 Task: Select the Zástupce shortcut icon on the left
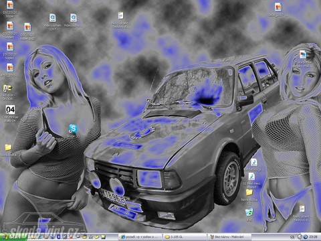(7, 88)
